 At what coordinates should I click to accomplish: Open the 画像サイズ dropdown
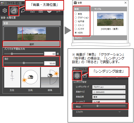(109, 92)
